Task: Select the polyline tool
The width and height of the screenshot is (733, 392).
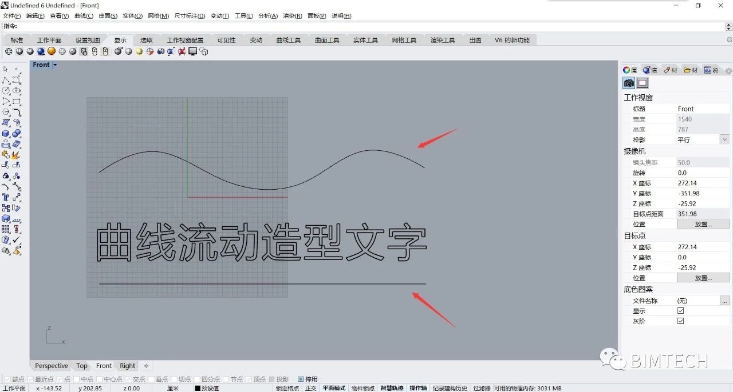Action: [x=6, y=80]
